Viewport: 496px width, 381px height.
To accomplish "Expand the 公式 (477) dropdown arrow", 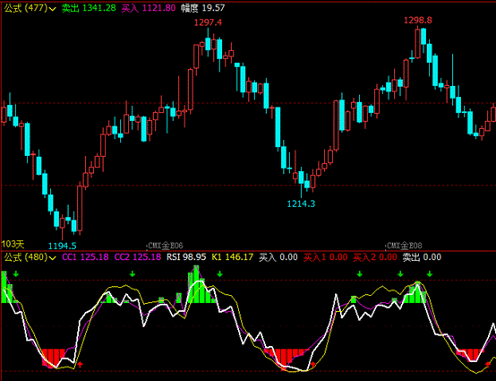I will 53,9.
